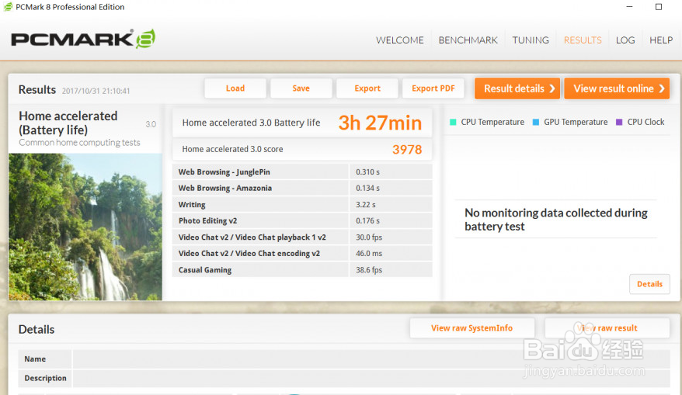This screenshot has height=395, width=682.
Task: Maximize the PCMark 8 window
Action: [659, 7]
